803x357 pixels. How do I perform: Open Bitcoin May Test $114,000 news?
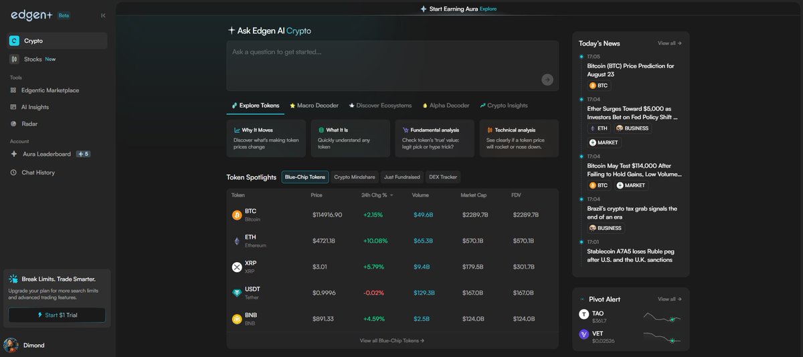(x=634, y=170)
